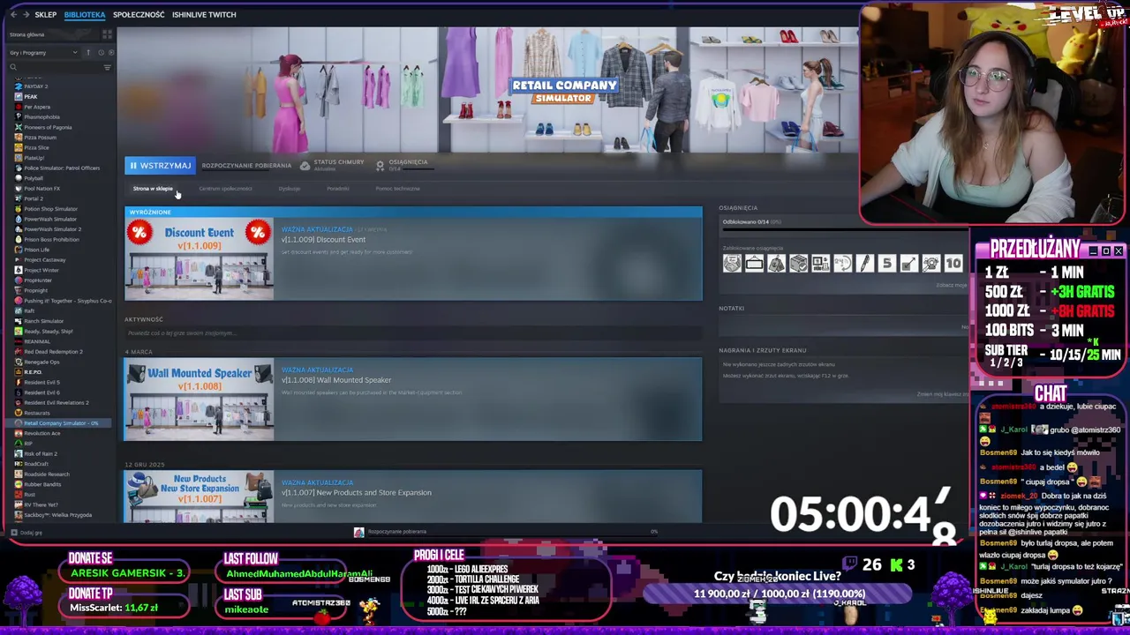Switch to the BIBLIOTEKA tab
This screenshot has height=635, width=1130.
tap(85, 15)
